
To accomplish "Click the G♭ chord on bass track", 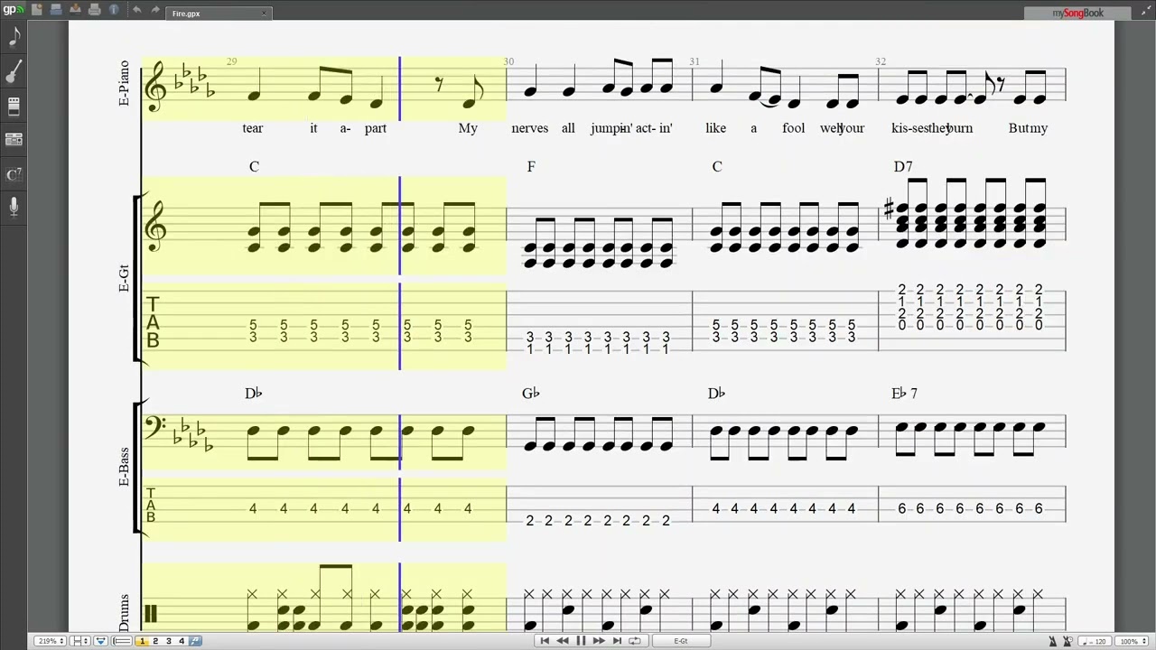I will click(x=531, y=393).
